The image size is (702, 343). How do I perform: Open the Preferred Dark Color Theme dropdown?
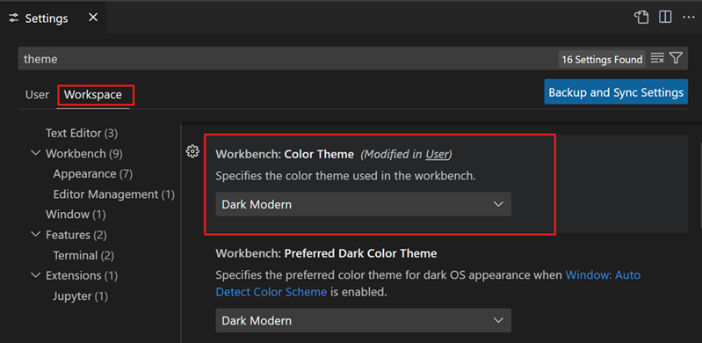pos(363,320)
